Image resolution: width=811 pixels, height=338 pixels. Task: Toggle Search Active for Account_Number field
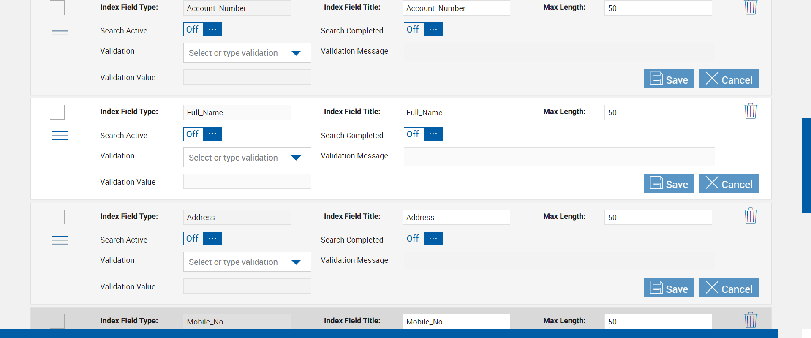coord(203,29)
